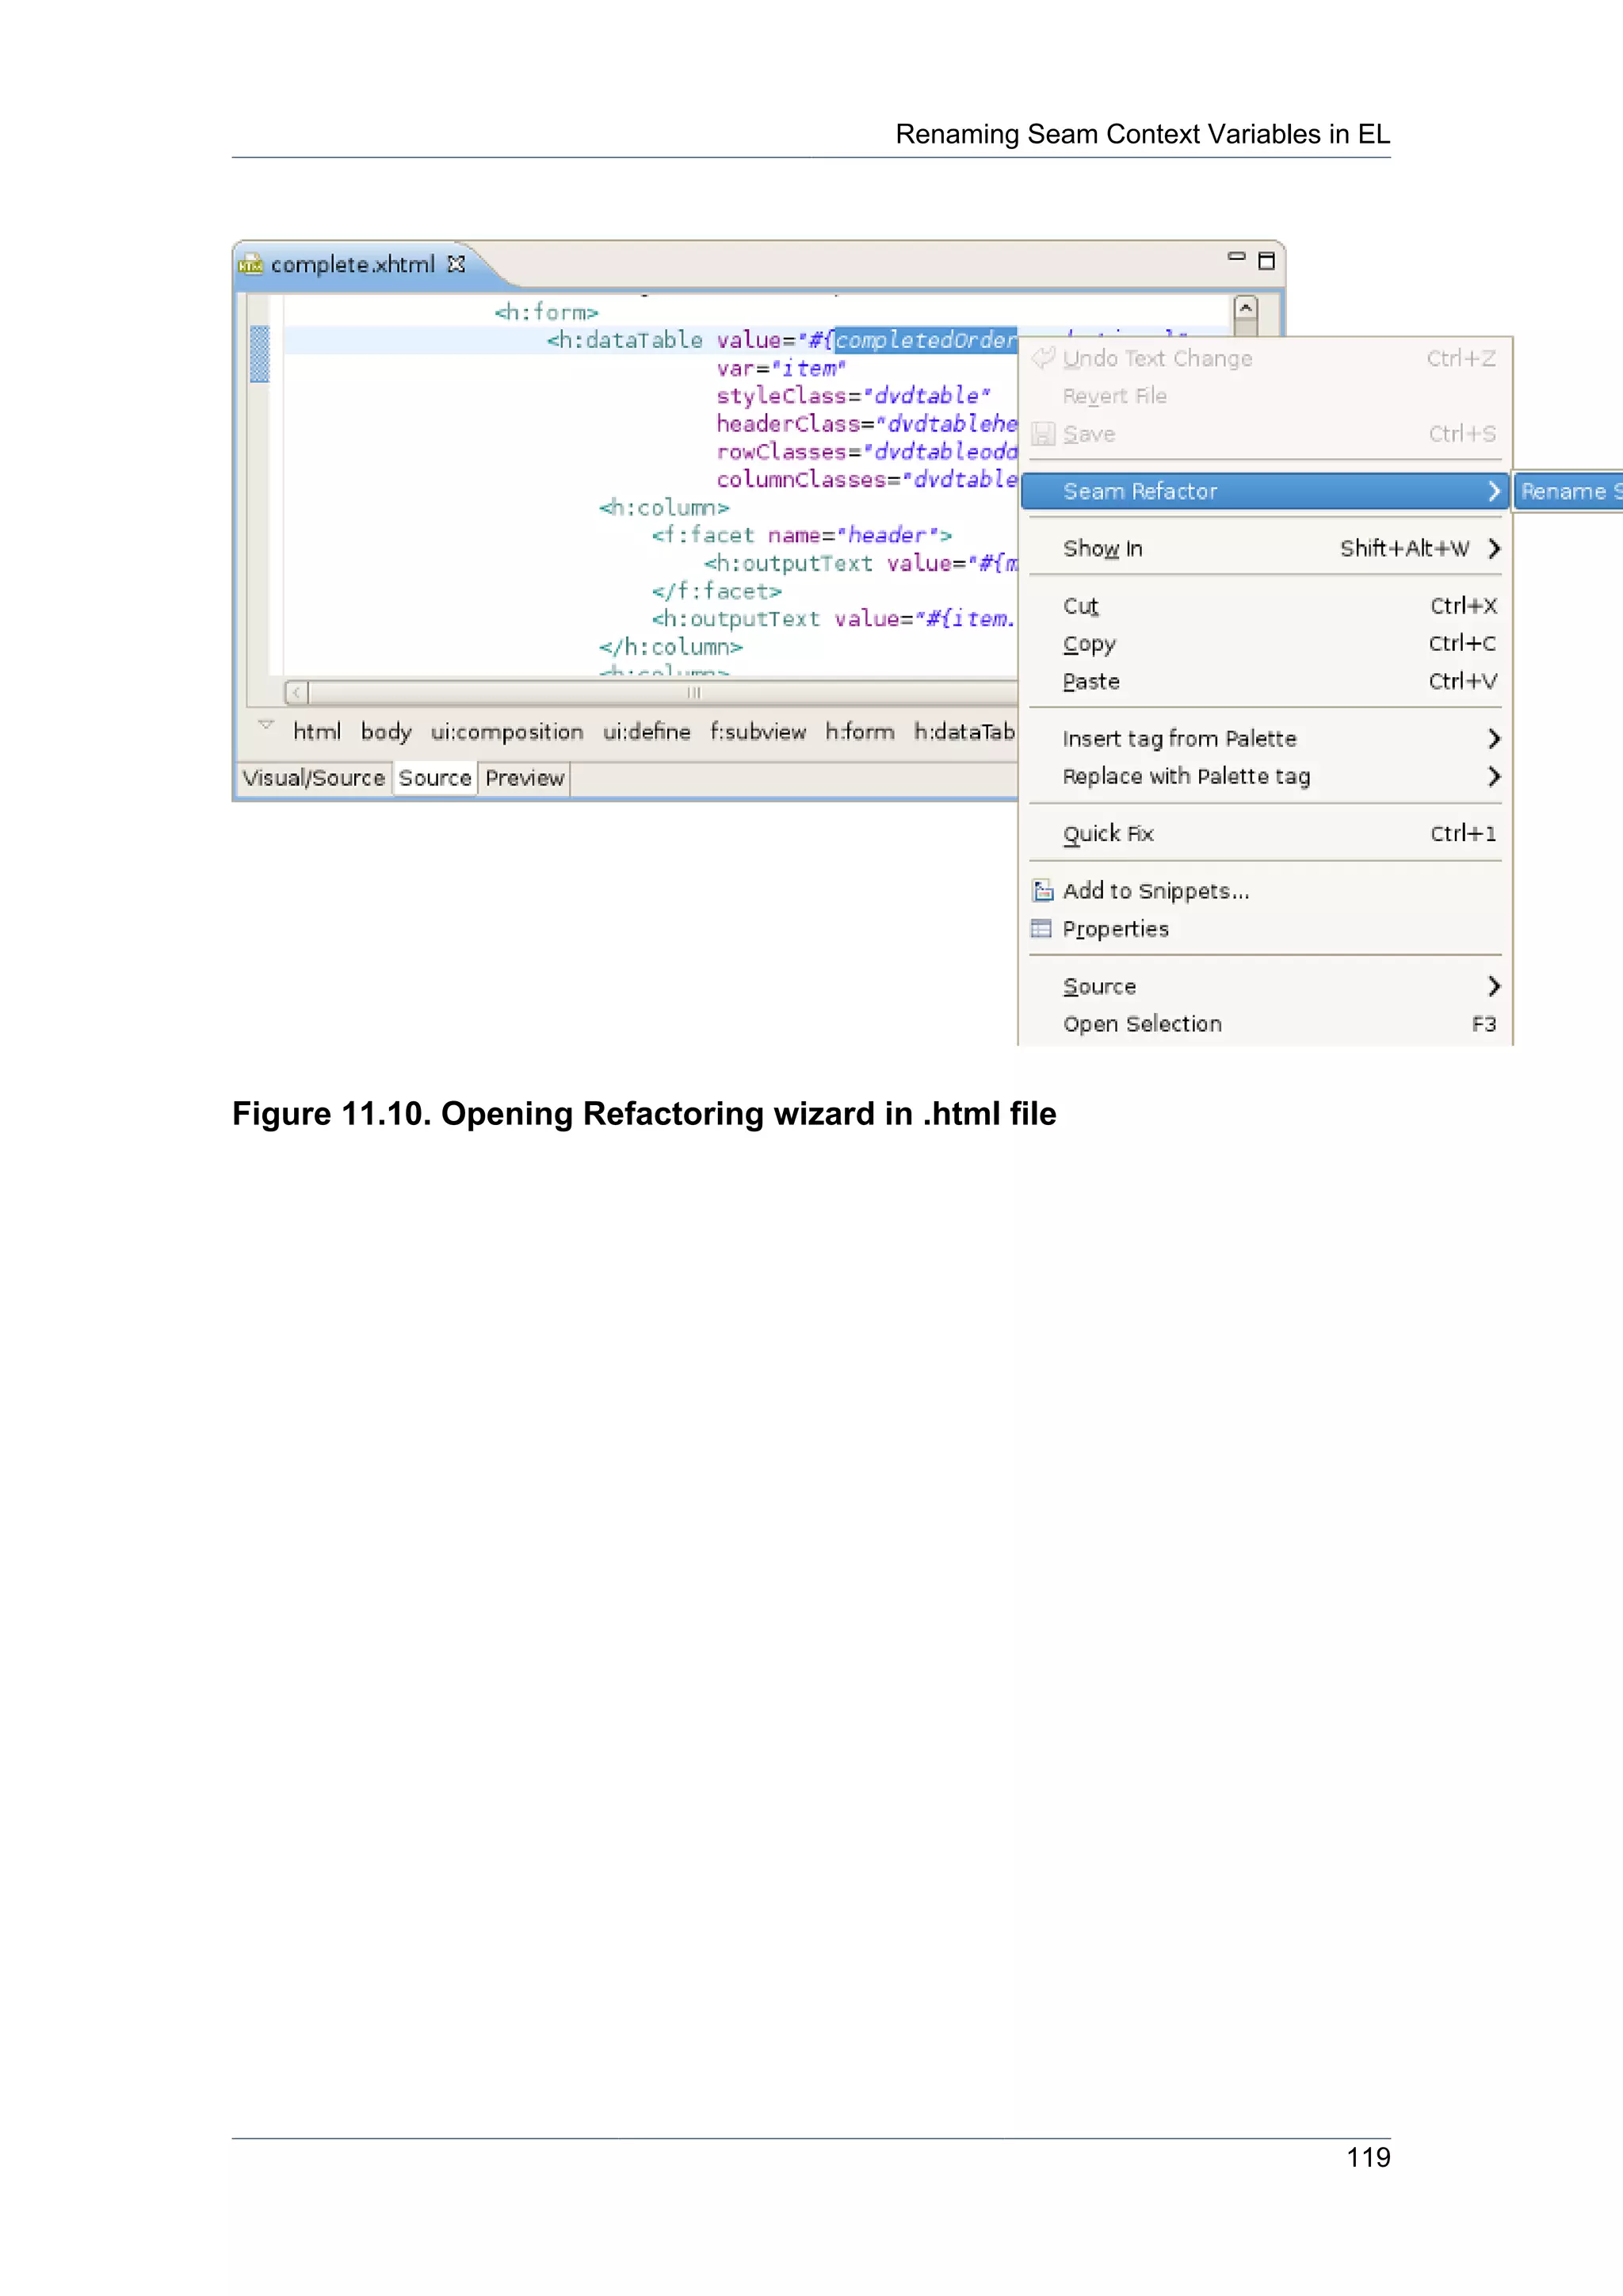Open Insert tag from Palette submenu
This screenshot has height=2296, width=1623.
click(1264, 738)
